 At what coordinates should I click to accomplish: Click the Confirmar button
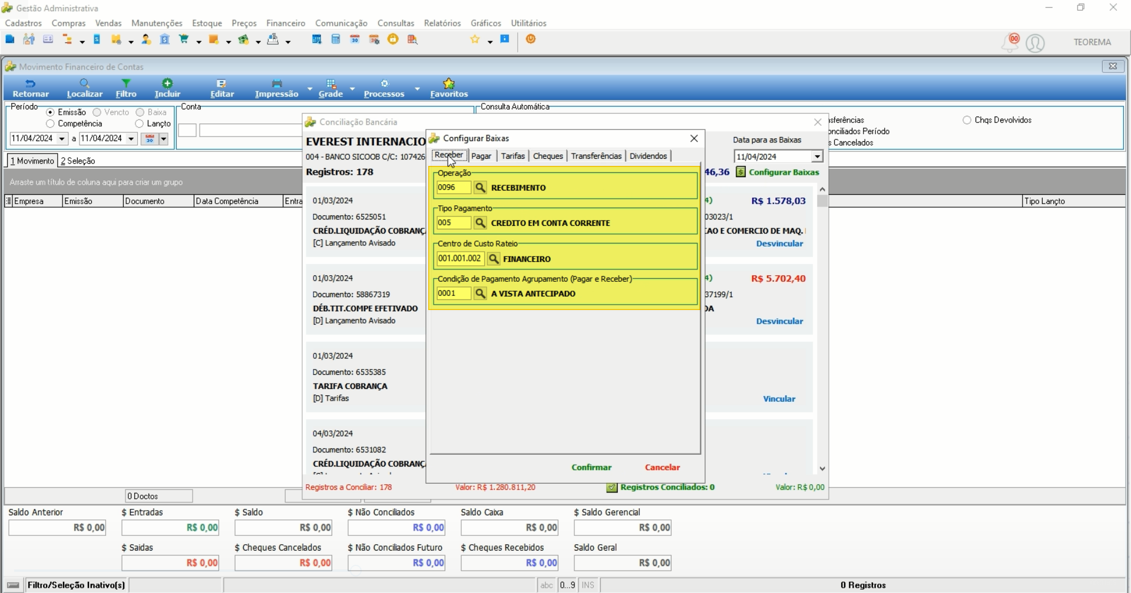click(591, 467)
